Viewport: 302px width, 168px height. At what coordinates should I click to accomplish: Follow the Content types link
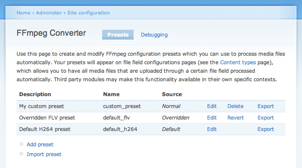click(x=238, y=63)
